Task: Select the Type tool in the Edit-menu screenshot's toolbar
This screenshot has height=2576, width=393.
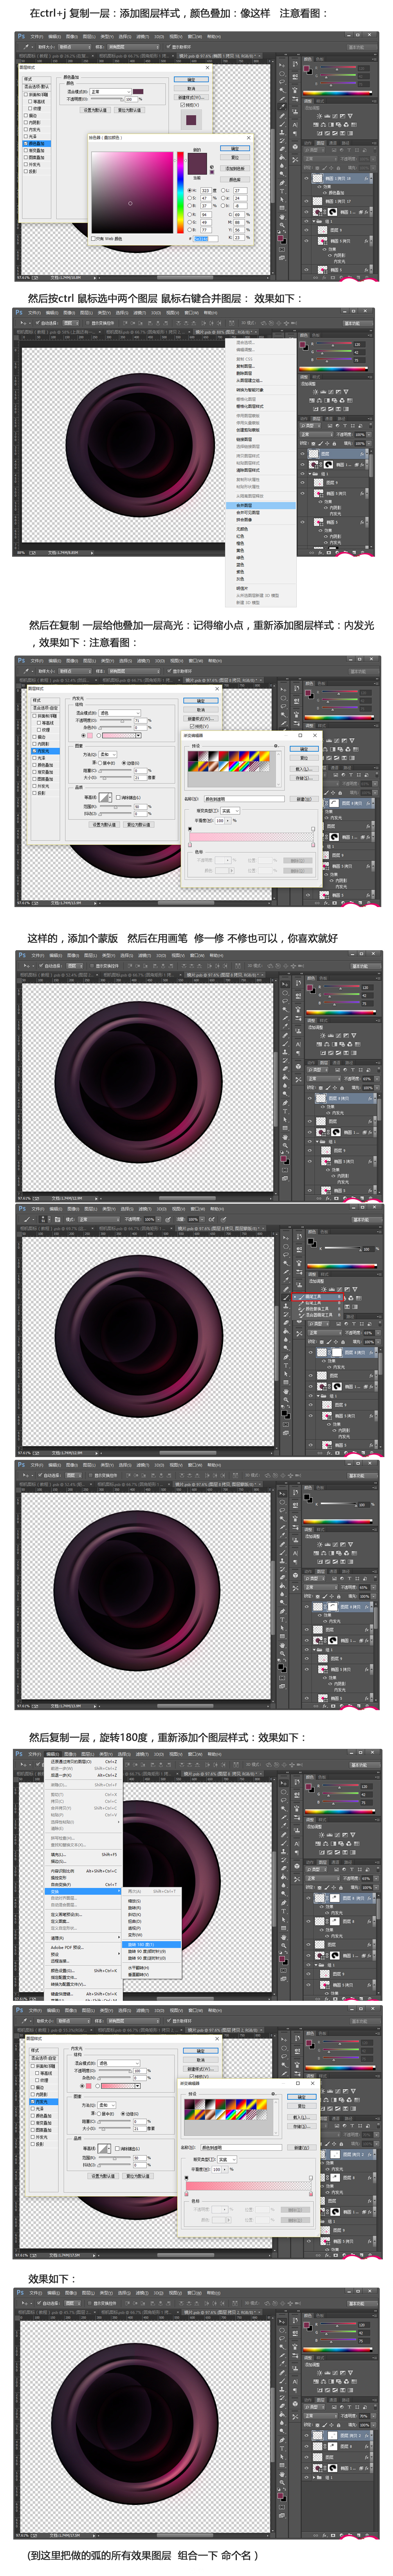Action: [283, 1911]
